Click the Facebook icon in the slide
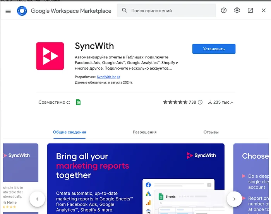271x214 pixels. click(x=148, y=185)
